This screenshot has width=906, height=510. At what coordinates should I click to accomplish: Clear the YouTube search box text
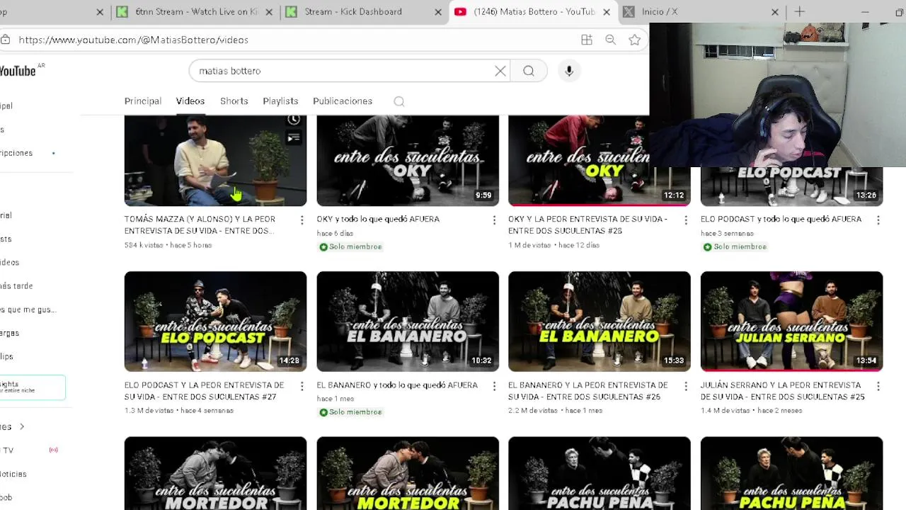[500, 71]
